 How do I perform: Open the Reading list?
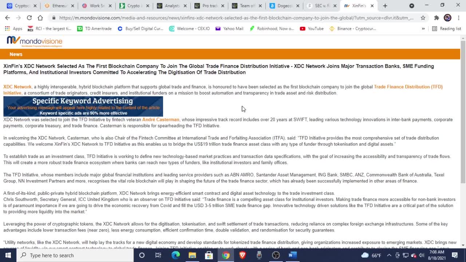[446, 29]
